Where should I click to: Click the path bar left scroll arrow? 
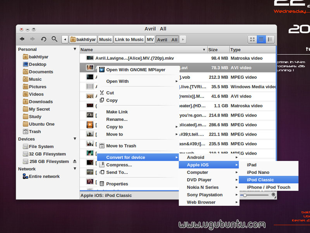65,40
